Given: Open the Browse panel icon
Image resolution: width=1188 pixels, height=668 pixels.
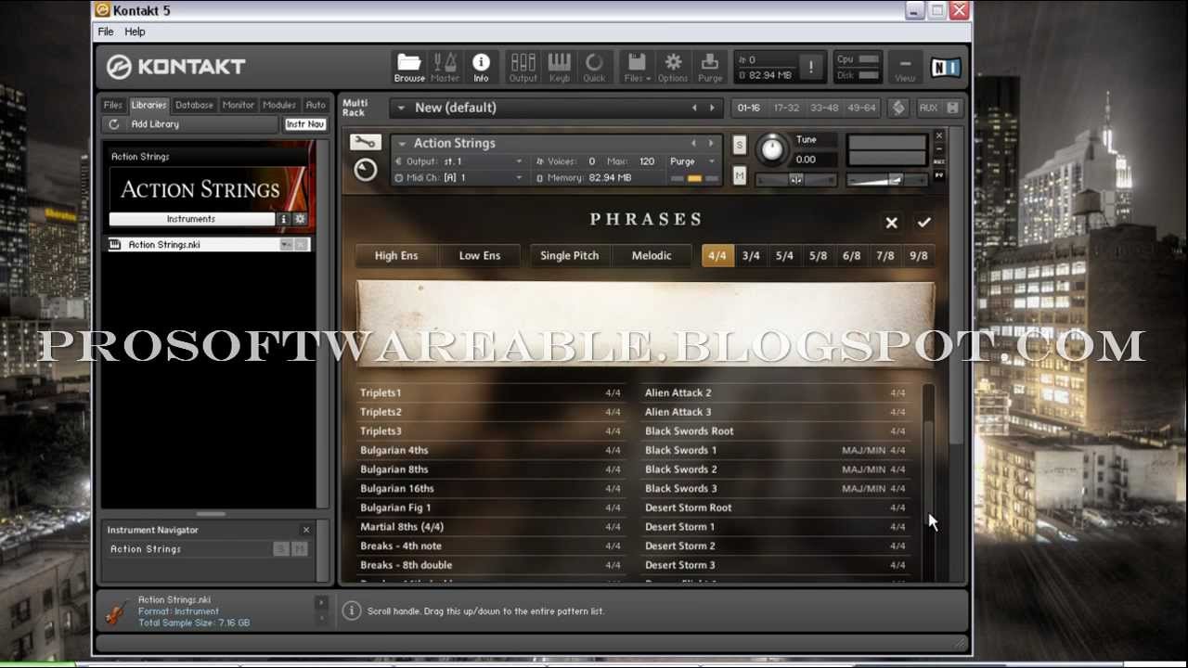Looking at the screenshot, I should point(409,67).
